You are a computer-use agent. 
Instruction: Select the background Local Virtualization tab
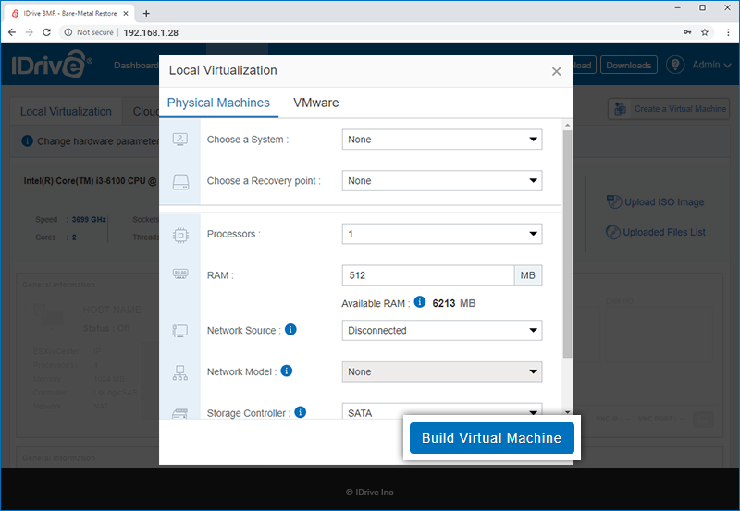click(x=66, y=111)
